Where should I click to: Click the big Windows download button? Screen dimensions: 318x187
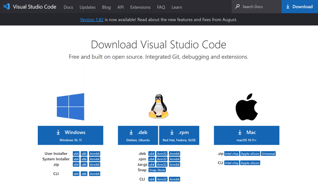tap(70, 135)
